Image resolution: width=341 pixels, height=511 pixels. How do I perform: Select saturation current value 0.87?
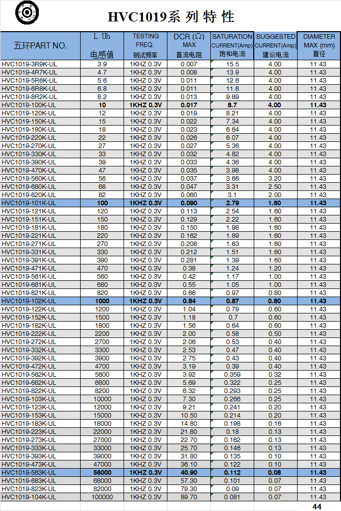(232, 301)
